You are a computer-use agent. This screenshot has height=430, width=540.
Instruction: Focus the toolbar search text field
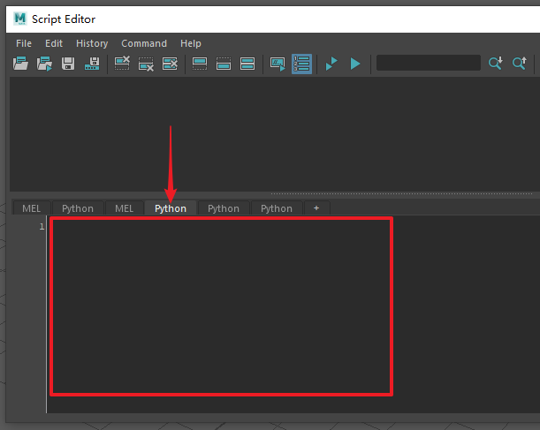[429, 63]
